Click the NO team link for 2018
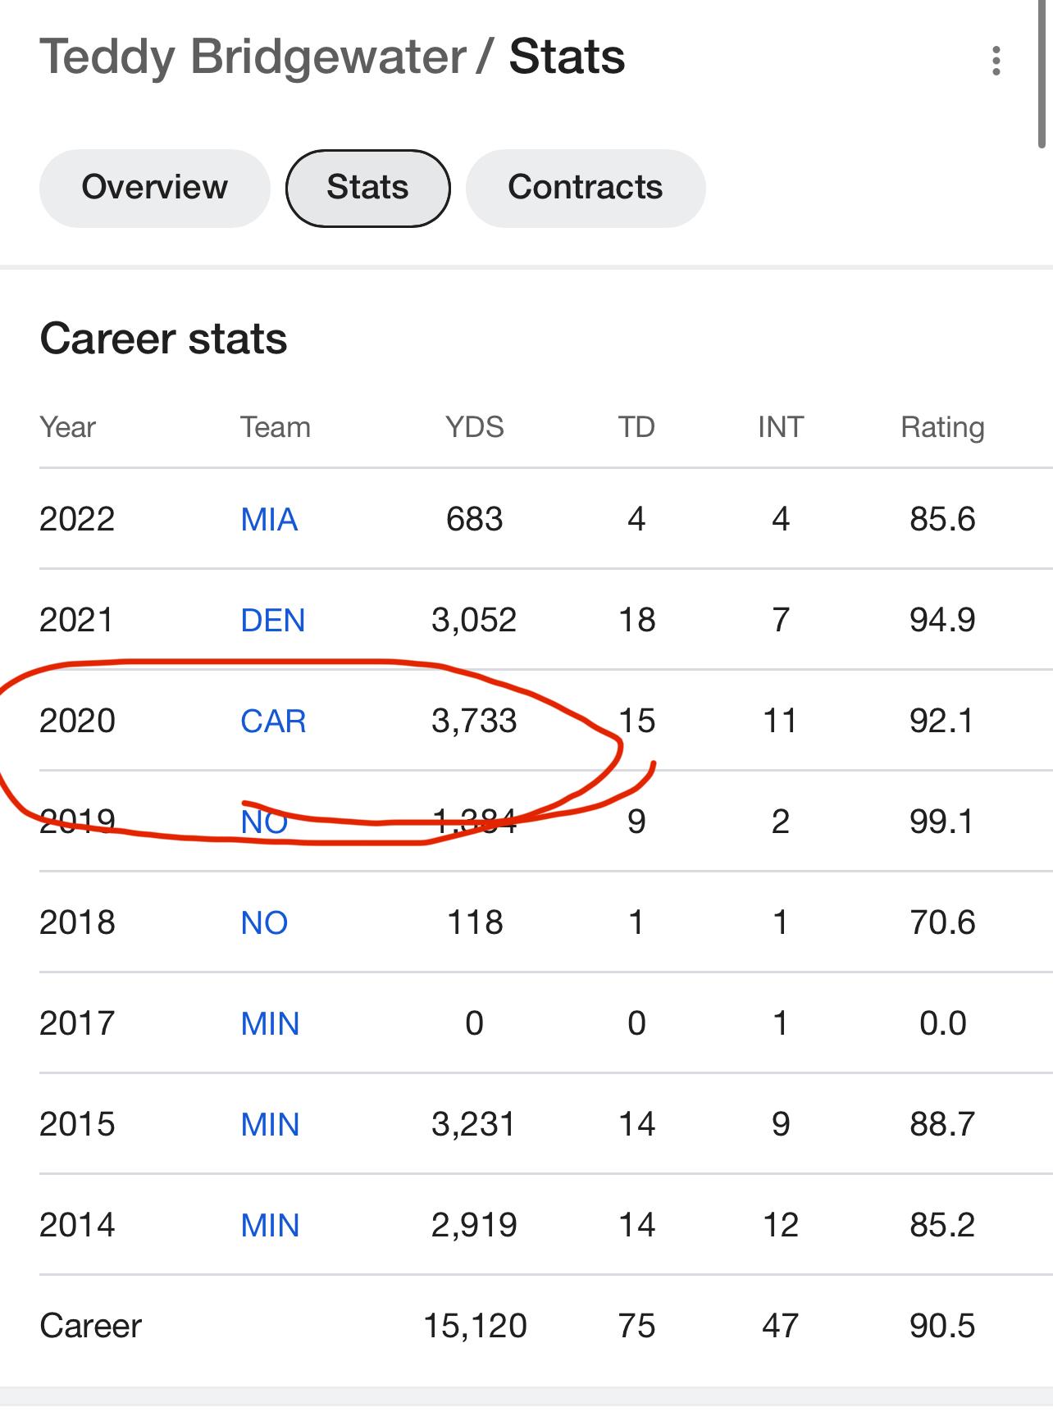 264,923
